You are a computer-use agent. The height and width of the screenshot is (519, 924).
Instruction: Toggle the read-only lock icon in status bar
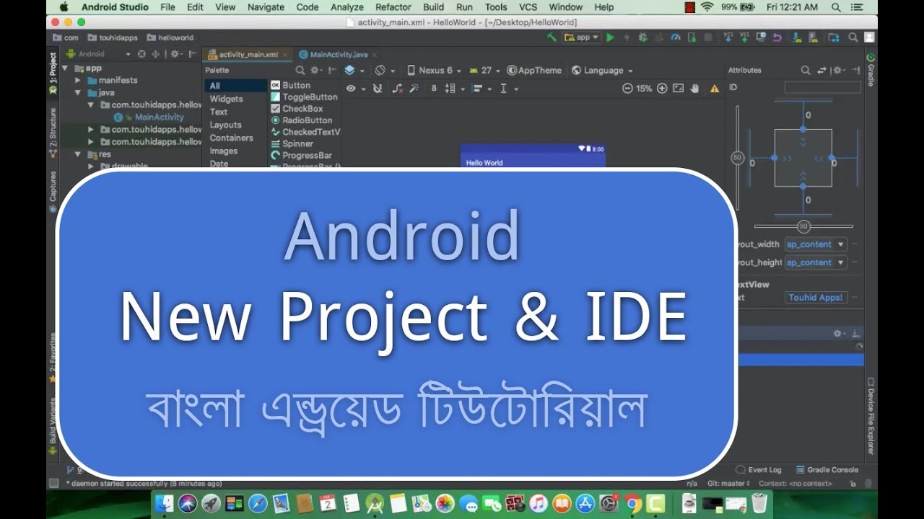coord(853,484)
